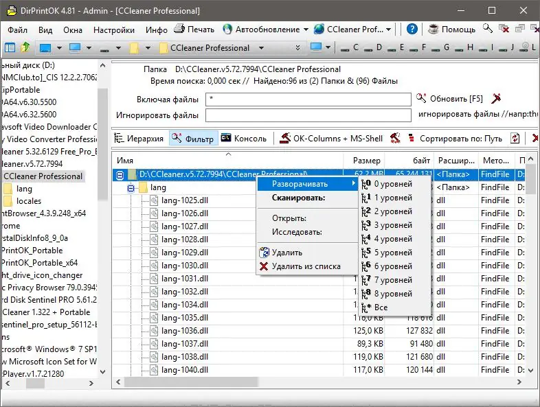Image resolution: width=540 pixels, height=407 pixels.
Task: Click Сортировать по: Путь sort button
Action: click(455, 139)
